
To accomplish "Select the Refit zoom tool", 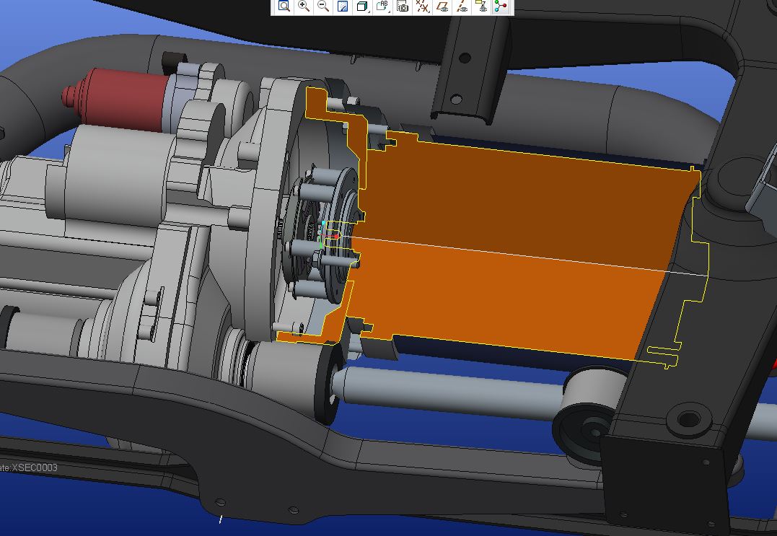I will 284,7.
